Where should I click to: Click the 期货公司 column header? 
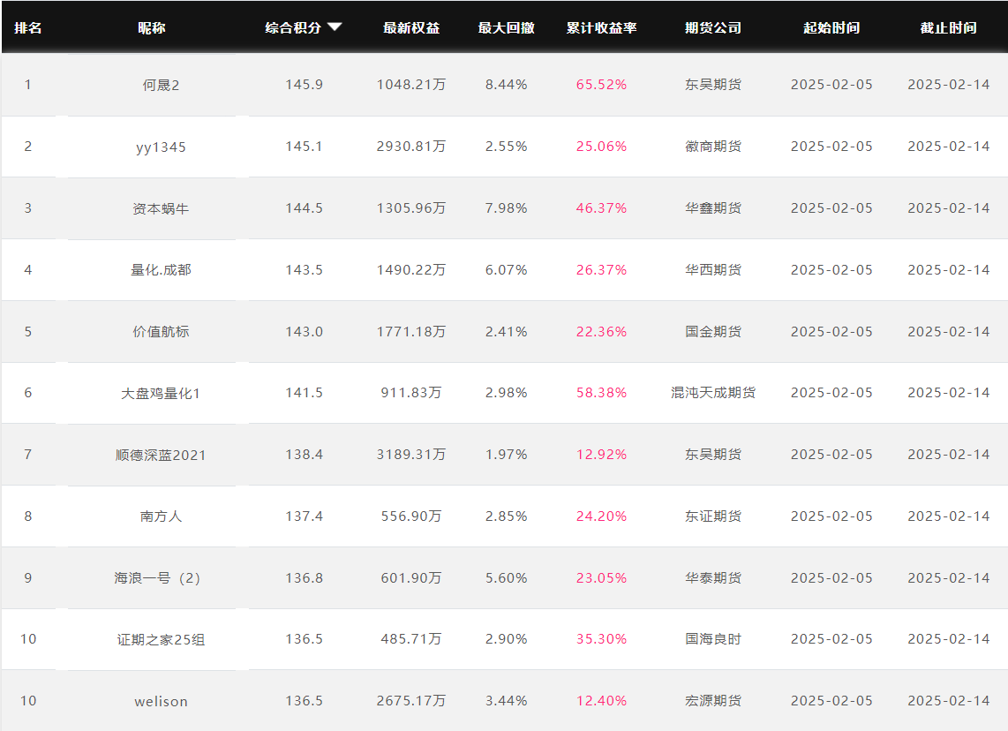coord(713,27)
